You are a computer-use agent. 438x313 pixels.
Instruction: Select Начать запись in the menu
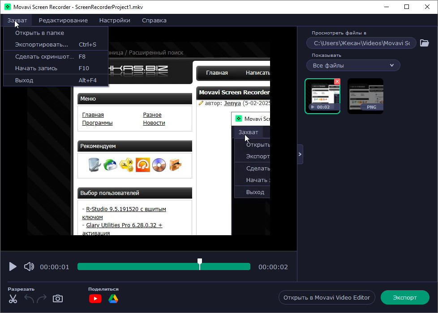[x=56, y=68]
